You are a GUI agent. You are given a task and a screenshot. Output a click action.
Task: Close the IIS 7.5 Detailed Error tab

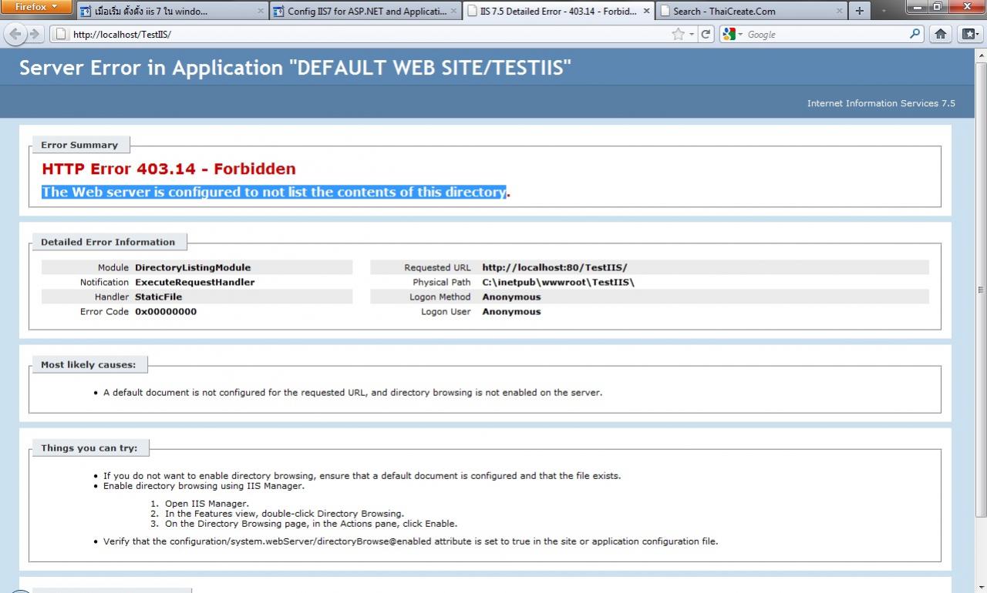646,12
